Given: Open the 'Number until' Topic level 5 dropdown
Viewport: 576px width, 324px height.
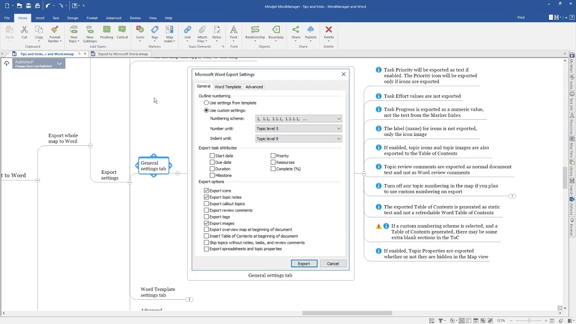Looking at the screenshot, I should click(x=298, y=129).
